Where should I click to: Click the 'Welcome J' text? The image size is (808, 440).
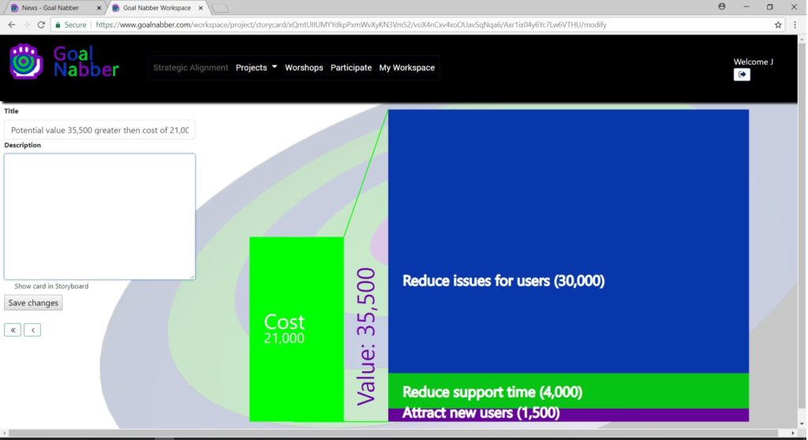754,62
